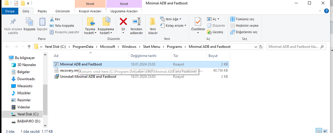The image size is (333, 133).
Task: Open Bu bilgisayar in the sidebar
Action: [22, 58]
